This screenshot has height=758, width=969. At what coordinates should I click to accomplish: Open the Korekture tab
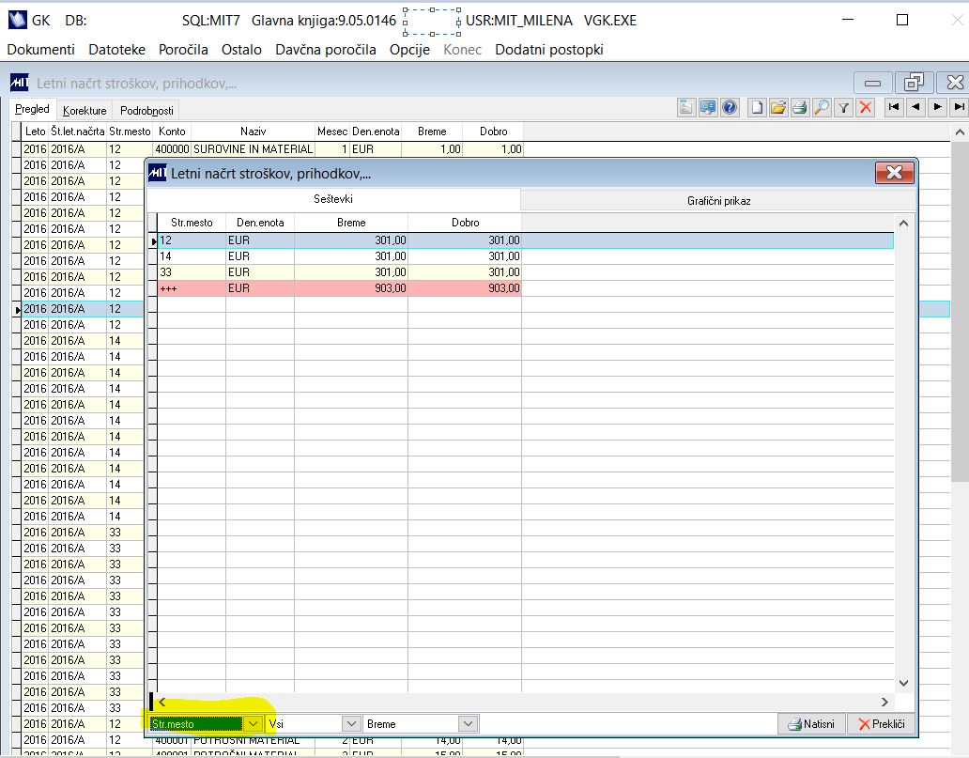coord(85,111)
